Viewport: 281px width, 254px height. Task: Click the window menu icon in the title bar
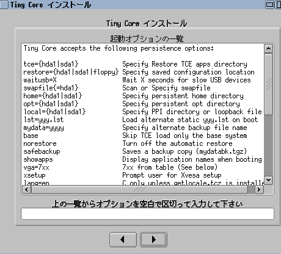4,4
